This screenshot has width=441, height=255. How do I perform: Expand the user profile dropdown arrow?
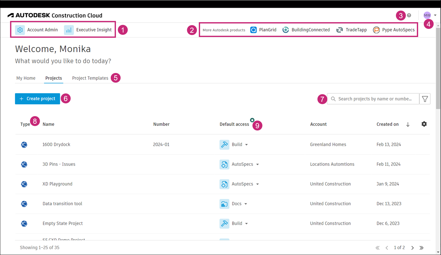coord(435,15)
